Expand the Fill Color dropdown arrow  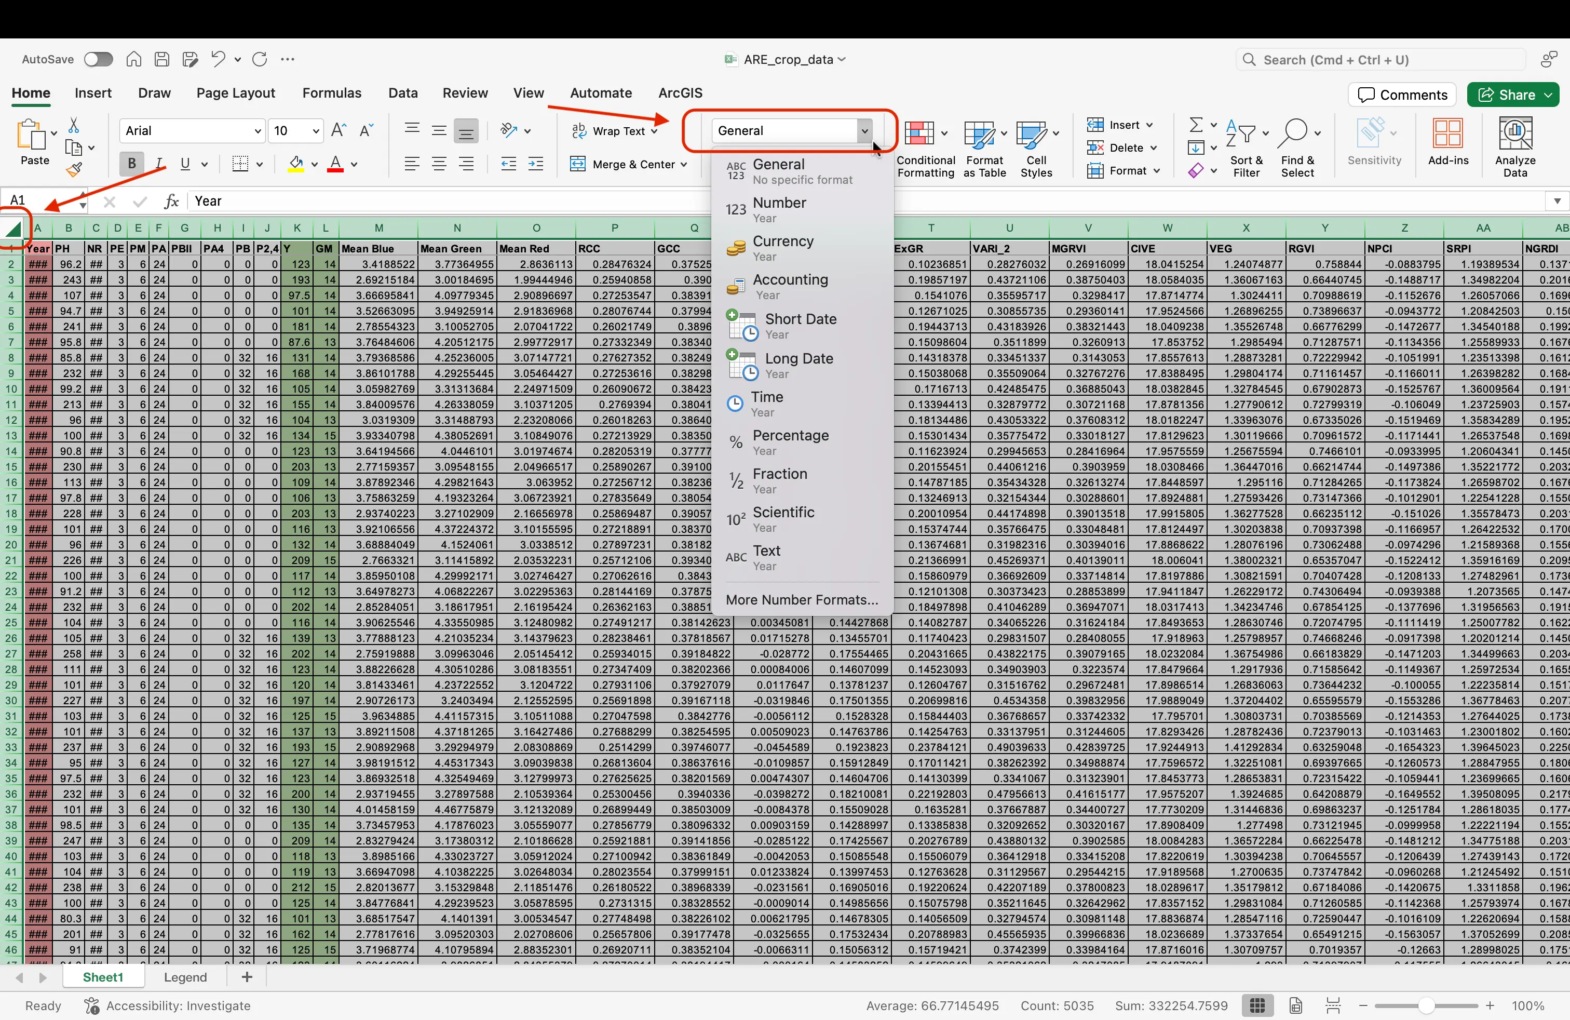[x=314, y=164]
